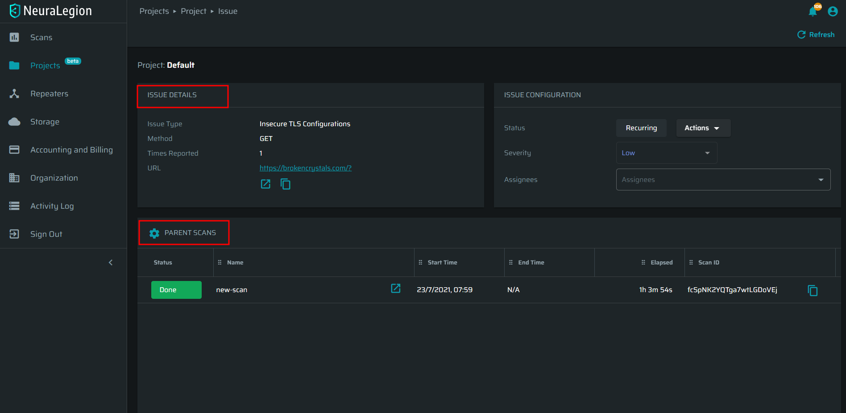Click the Start Time column drag handle
This screenshot has height=413, width=846.
pos(420,263)
